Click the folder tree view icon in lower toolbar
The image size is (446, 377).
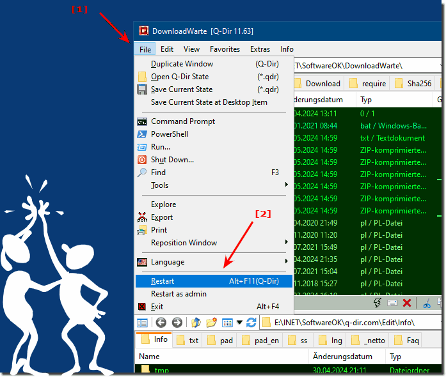(x=142, y=323)
